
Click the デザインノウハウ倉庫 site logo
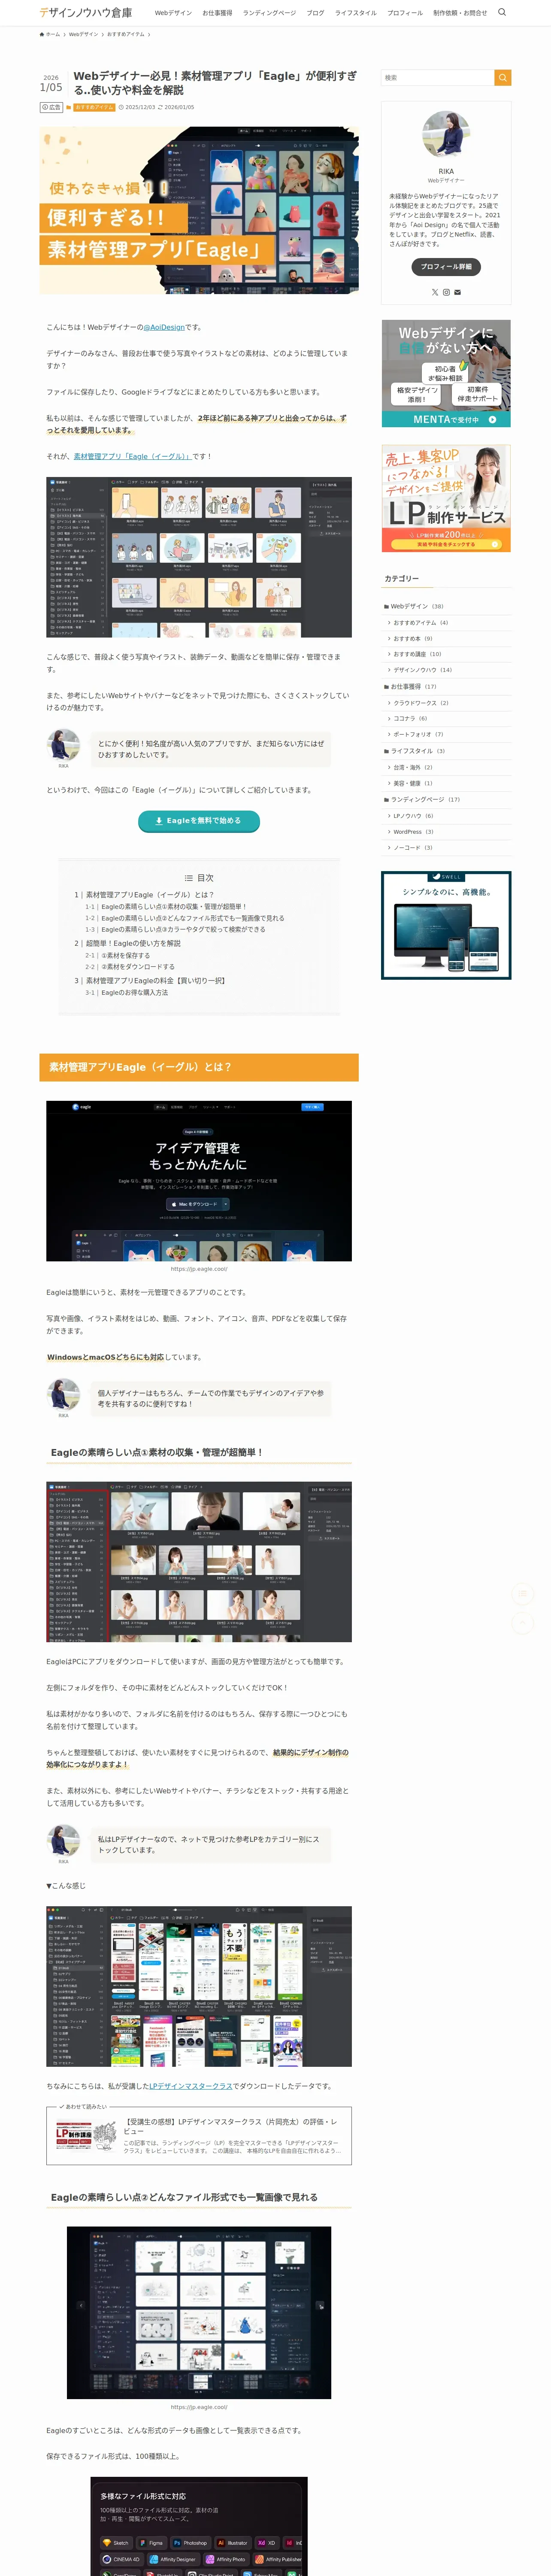[85, 12]
